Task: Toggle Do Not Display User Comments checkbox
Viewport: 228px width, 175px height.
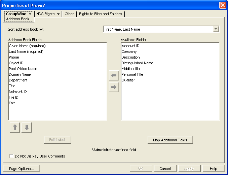Action: click(x=11, y=156)
